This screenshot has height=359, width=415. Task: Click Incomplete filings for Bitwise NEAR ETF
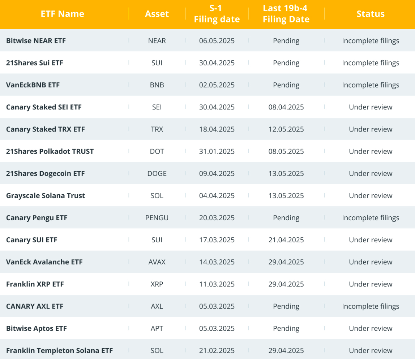pos(371,41)
